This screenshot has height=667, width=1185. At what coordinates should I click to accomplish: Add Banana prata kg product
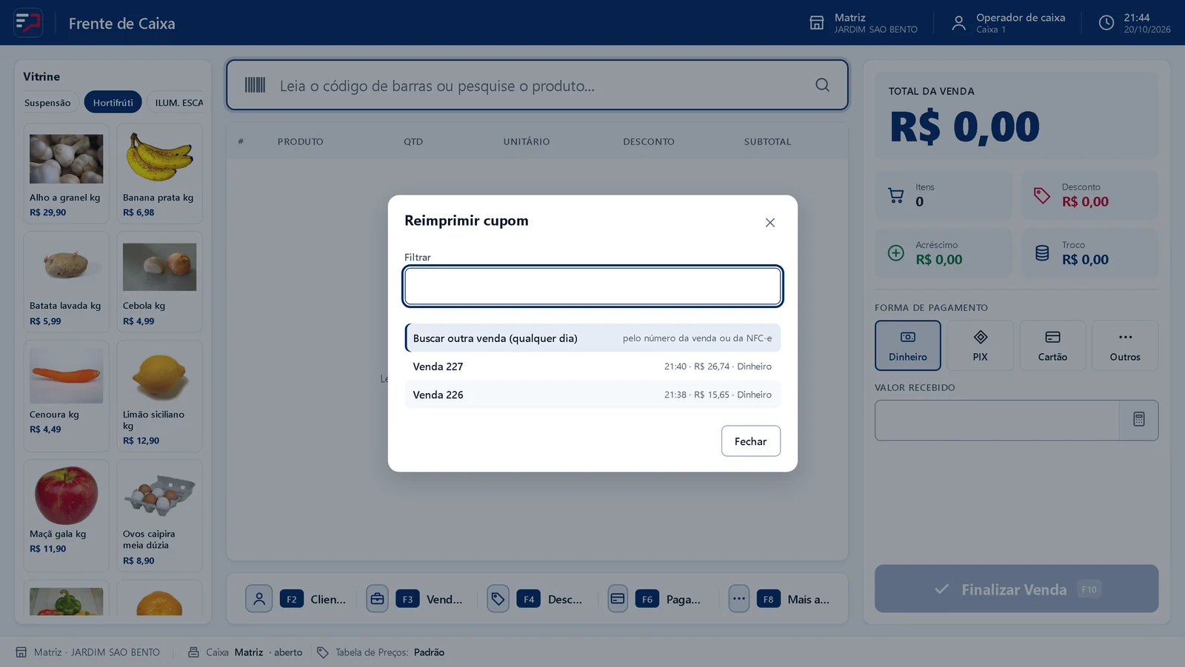tap(159, 174)
